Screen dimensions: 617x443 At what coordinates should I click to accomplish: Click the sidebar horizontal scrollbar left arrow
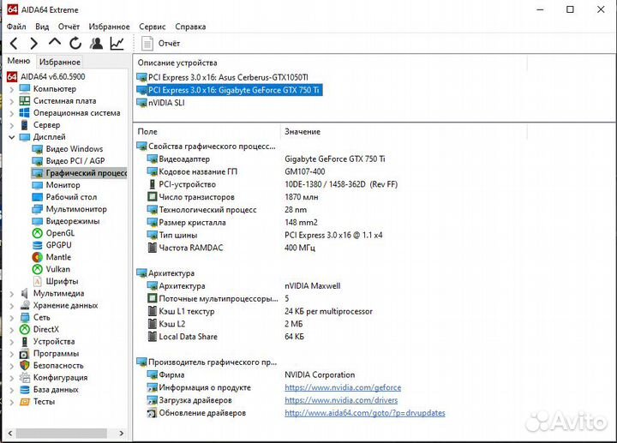10,434
